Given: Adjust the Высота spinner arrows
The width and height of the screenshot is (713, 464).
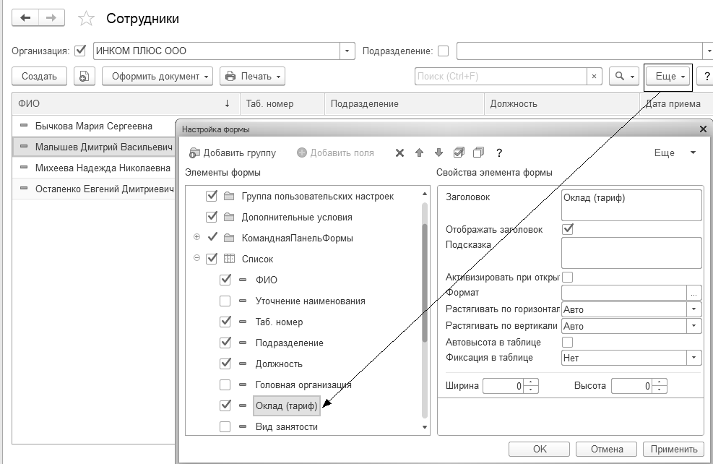Looking at the screenshot, I should [x=660, y=386].
